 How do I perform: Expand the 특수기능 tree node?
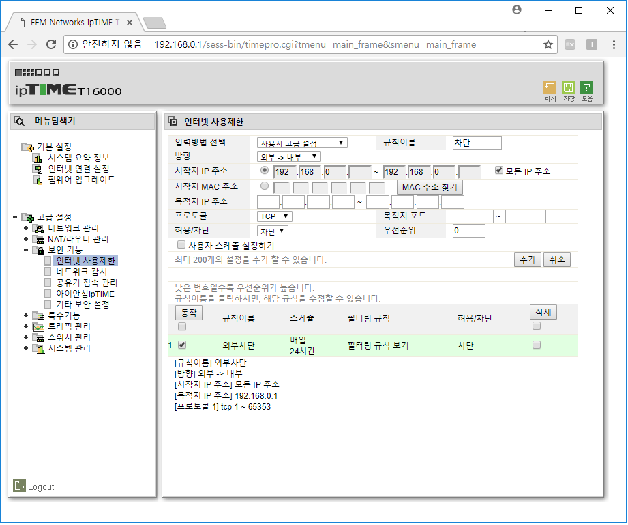coord(26,317)
